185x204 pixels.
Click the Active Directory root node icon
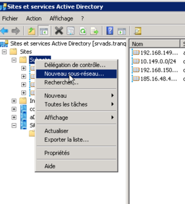point(4,44)
